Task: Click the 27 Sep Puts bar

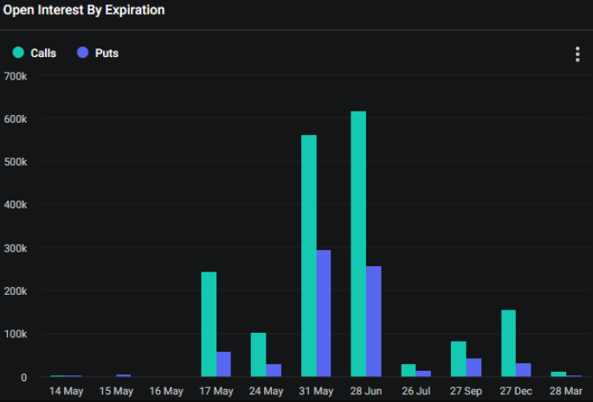Action: tap(474, 367)
